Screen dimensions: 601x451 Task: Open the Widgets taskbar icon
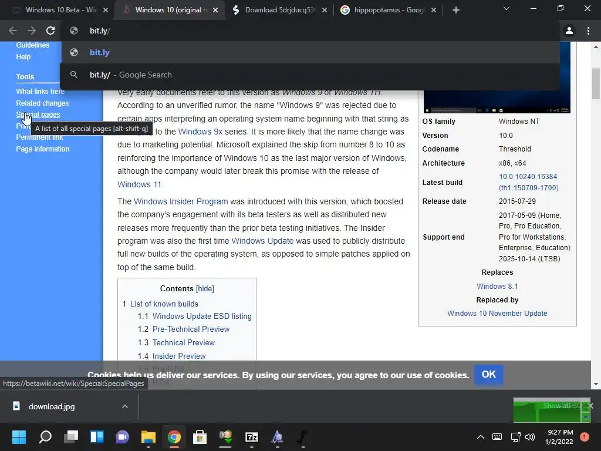[97, 437]
